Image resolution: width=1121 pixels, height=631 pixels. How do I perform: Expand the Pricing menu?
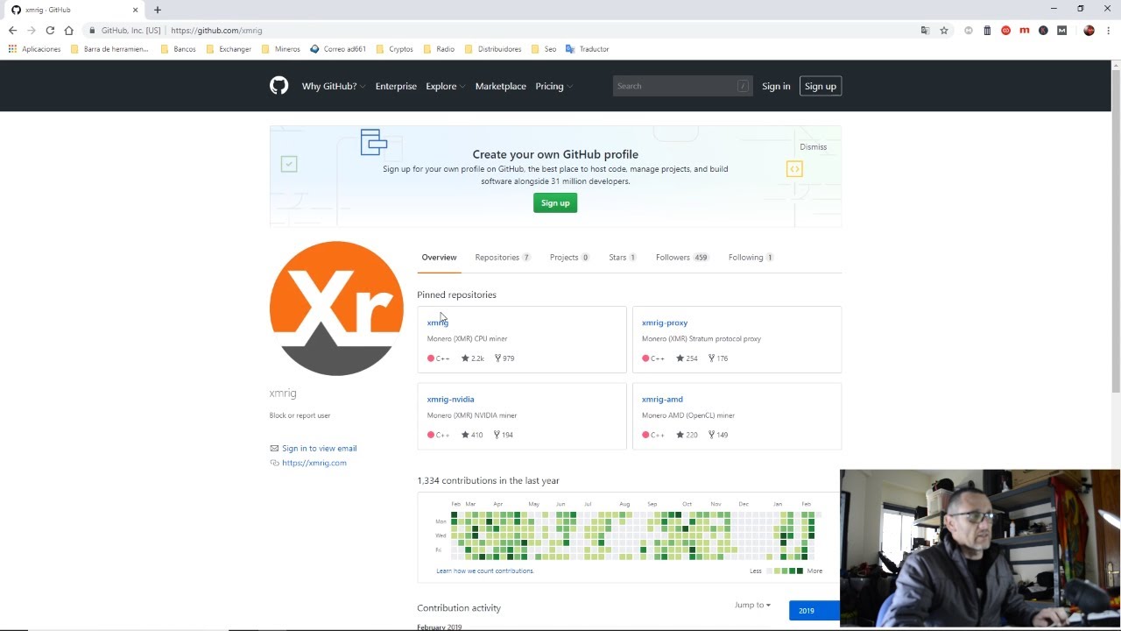tap(553, 86)
